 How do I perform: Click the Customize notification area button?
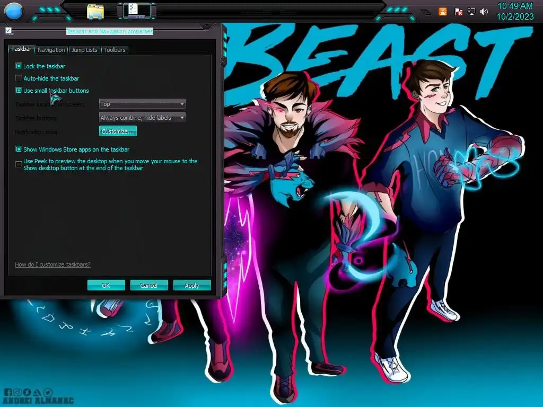(118, 131)
